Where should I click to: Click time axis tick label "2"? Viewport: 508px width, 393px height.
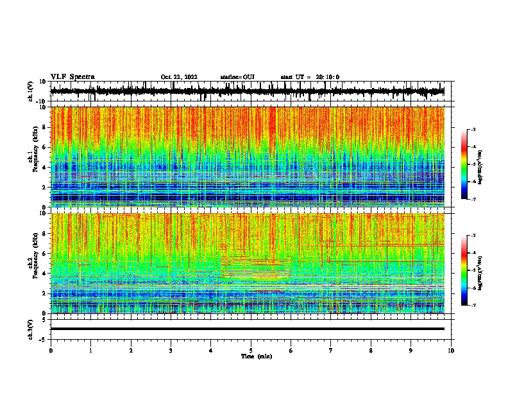[131, 351]
